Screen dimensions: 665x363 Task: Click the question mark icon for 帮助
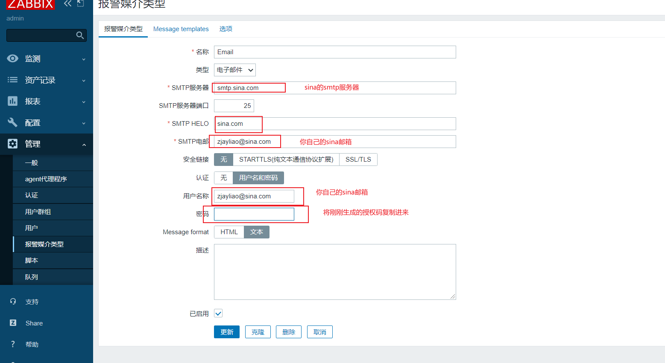point(13,344)
